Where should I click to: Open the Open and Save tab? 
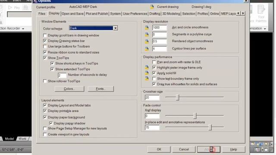coord(72,14)
